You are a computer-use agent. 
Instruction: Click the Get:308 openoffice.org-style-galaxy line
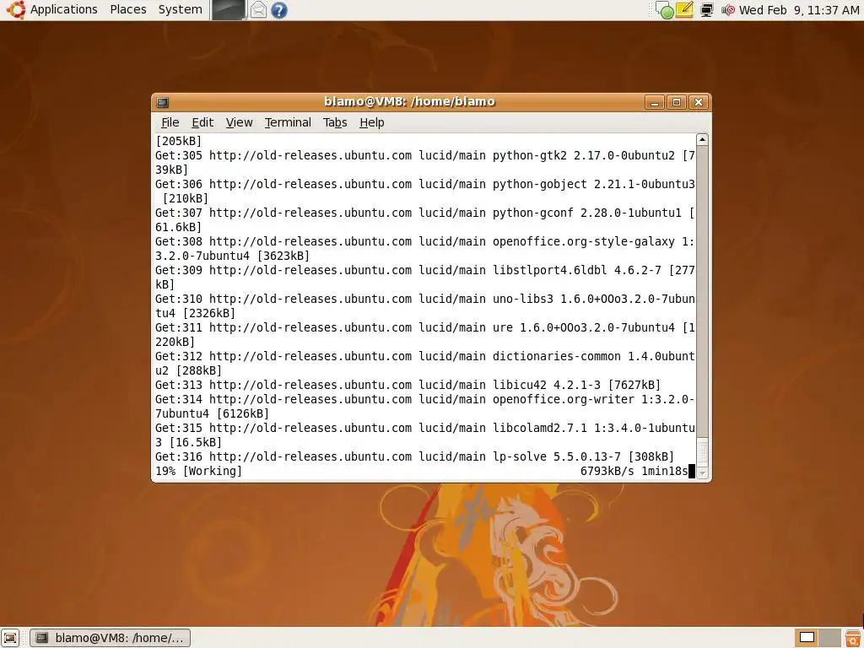(425, 241)
